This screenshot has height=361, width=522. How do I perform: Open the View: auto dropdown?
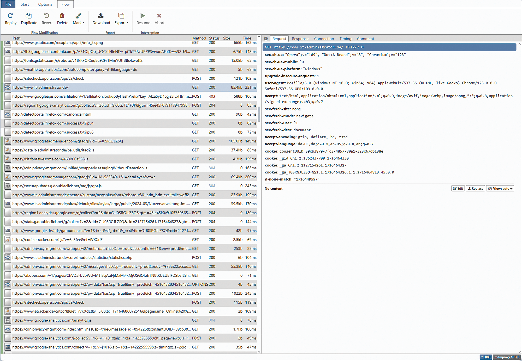click(x=500, y=189)
